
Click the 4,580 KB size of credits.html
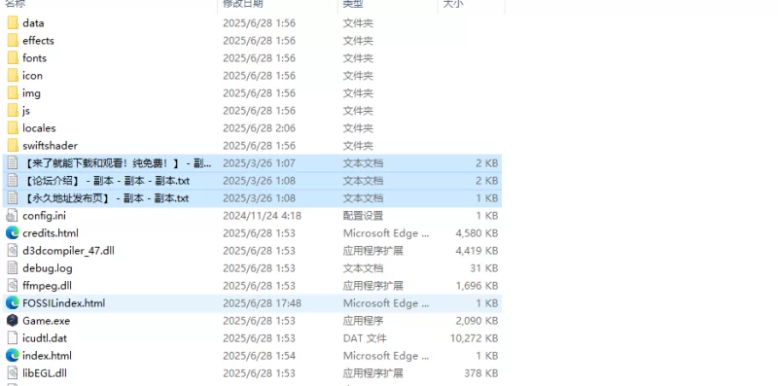[477, 233]
